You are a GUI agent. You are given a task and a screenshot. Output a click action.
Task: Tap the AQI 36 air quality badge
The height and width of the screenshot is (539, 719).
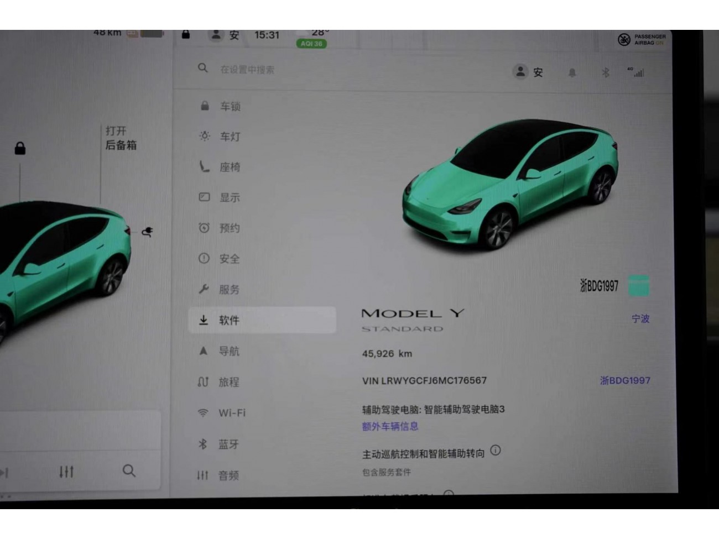[x=311, y=44]
